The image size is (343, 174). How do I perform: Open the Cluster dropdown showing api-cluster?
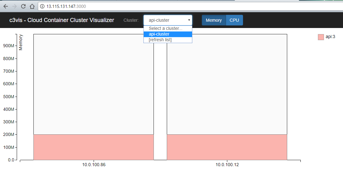pos(168,20)
